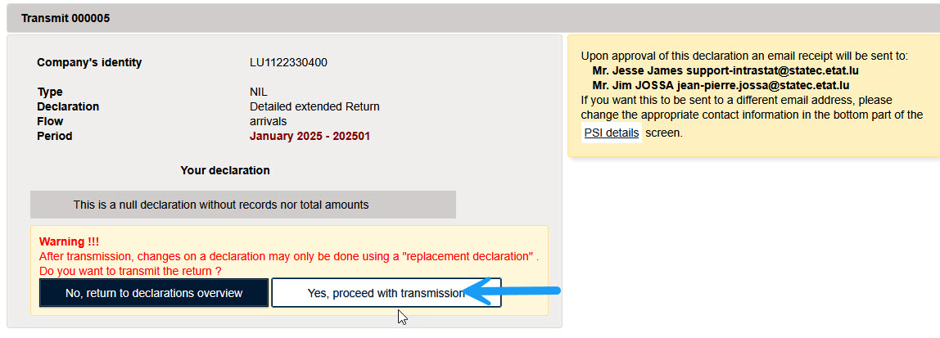
Task: Click the period value January 2025 - 202501
Action: [310, 136]
